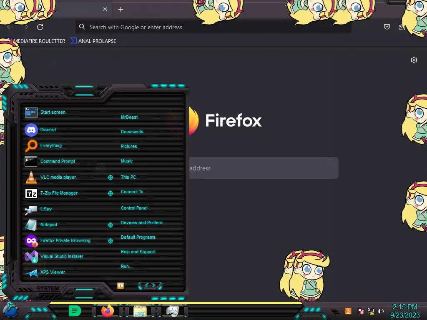The width and height of the screenshot is (427, 320).
Task: Open the Everything search app
Action: pyautogui.click(x=43, y=145)
